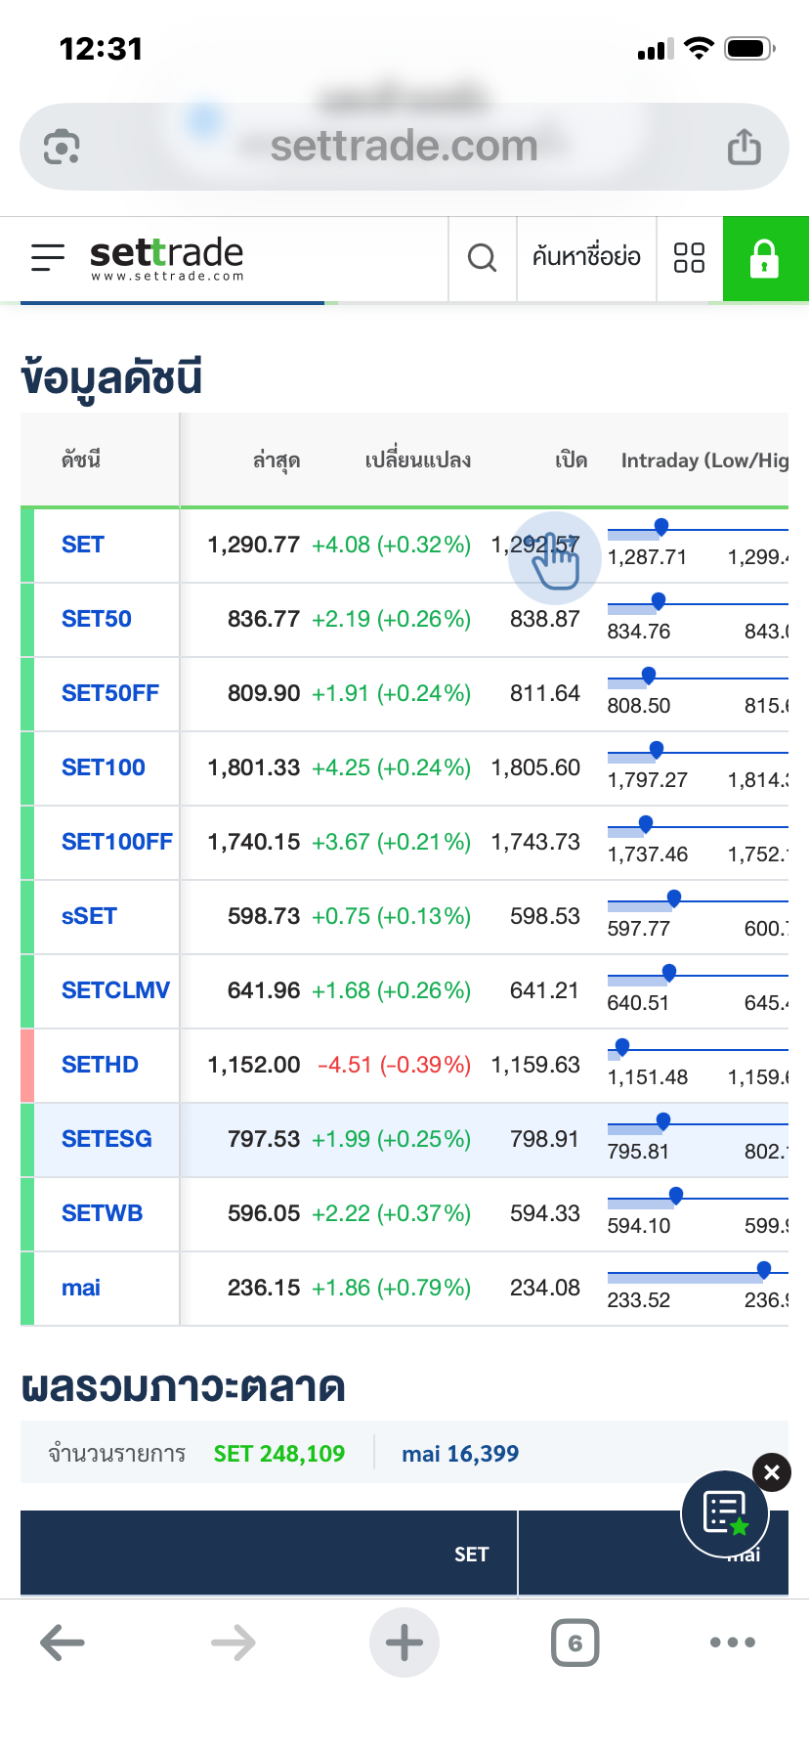809x1752 pixels.
Task: Open the SET index link
Action: click(x=83, y=545)
